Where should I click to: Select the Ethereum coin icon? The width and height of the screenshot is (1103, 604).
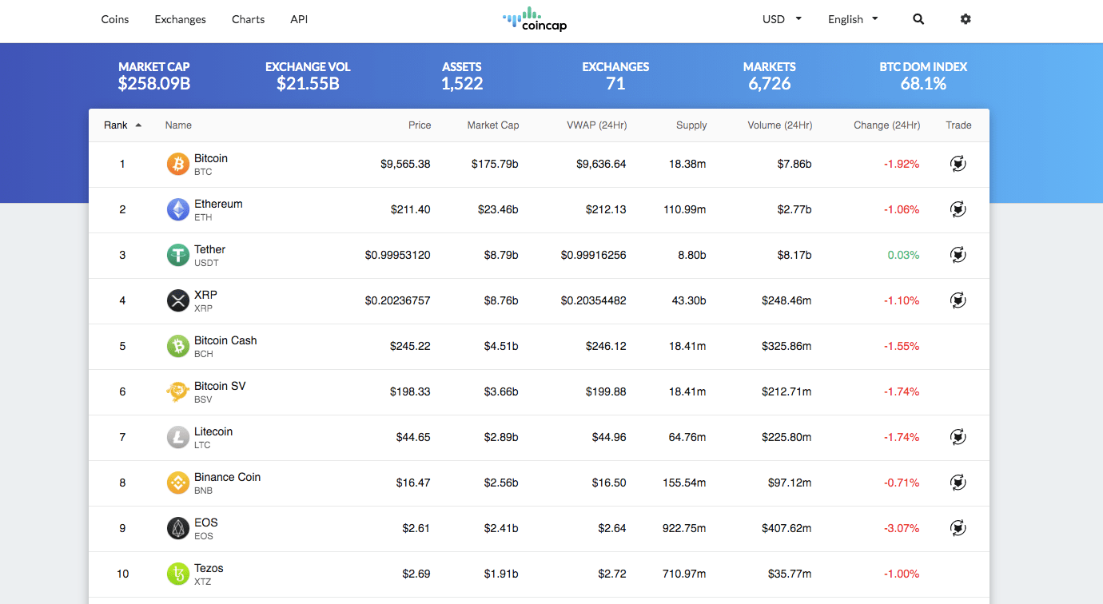click(177, 209)
